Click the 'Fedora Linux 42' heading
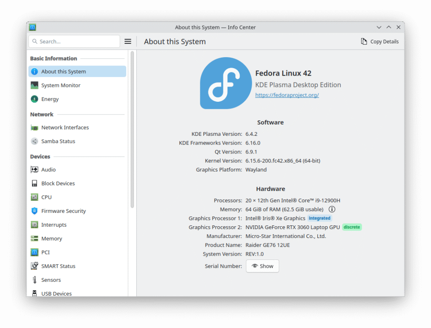 tap(283, 73)
